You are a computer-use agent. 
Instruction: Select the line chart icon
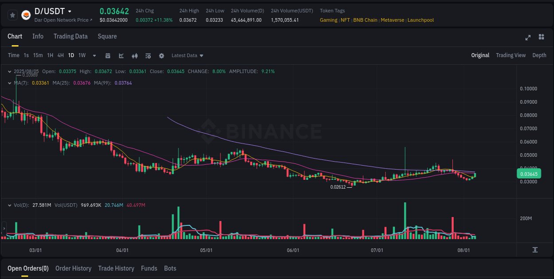121,55
